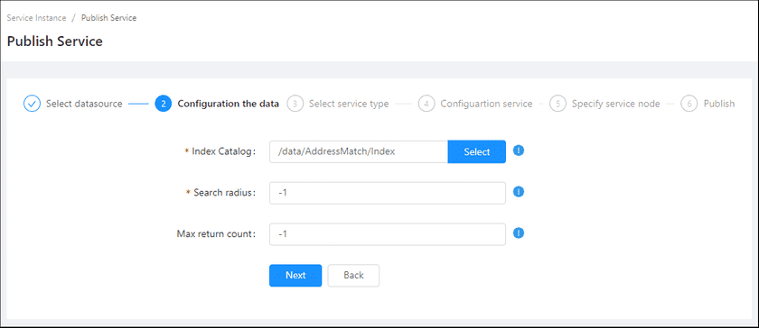
Task: Focus the Index Catalog path field
Action: 359,151
